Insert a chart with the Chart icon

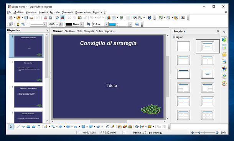point(109,18)
